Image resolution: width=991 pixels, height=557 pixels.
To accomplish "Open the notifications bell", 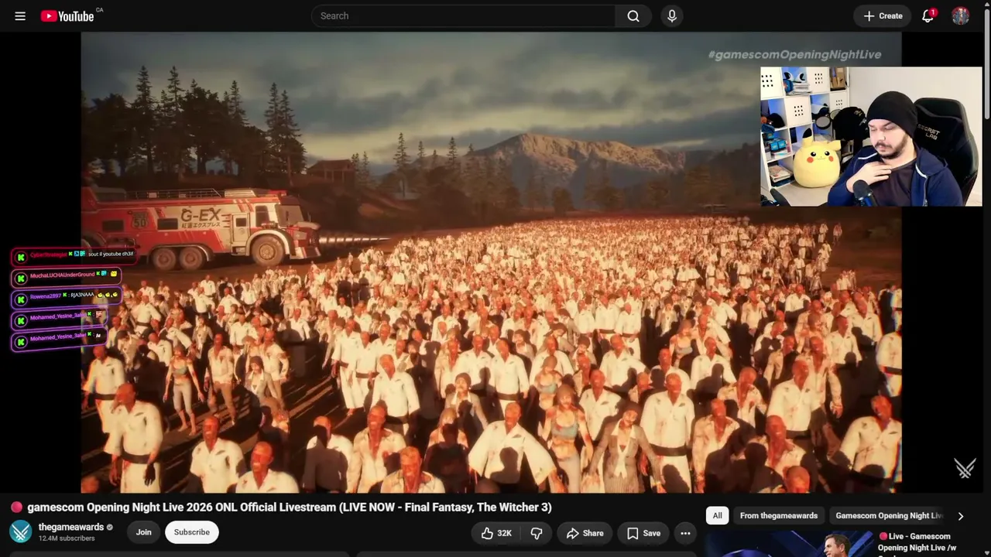I will pos(928,15).
